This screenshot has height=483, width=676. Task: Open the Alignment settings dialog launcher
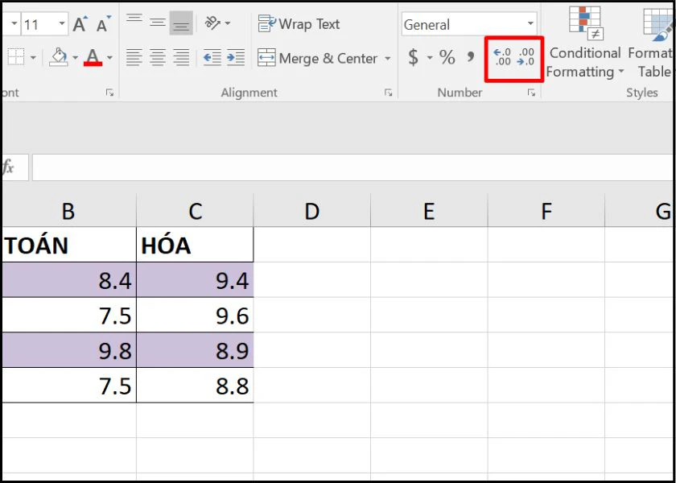tap(389, 93)
